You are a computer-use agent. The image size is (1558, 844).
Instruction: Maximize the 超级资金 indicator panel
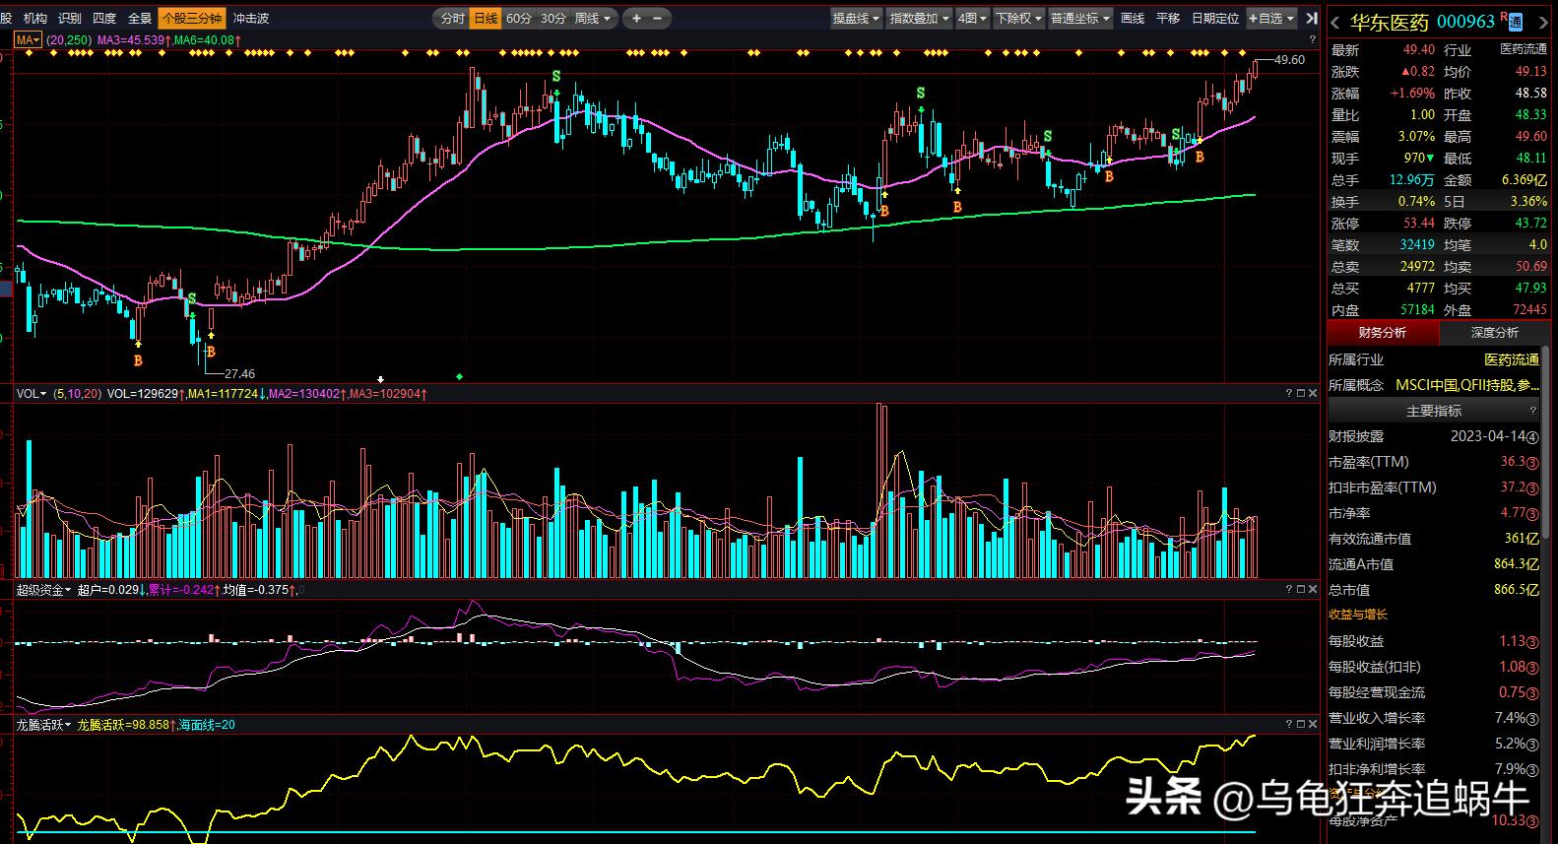(x=1300, y=589)
